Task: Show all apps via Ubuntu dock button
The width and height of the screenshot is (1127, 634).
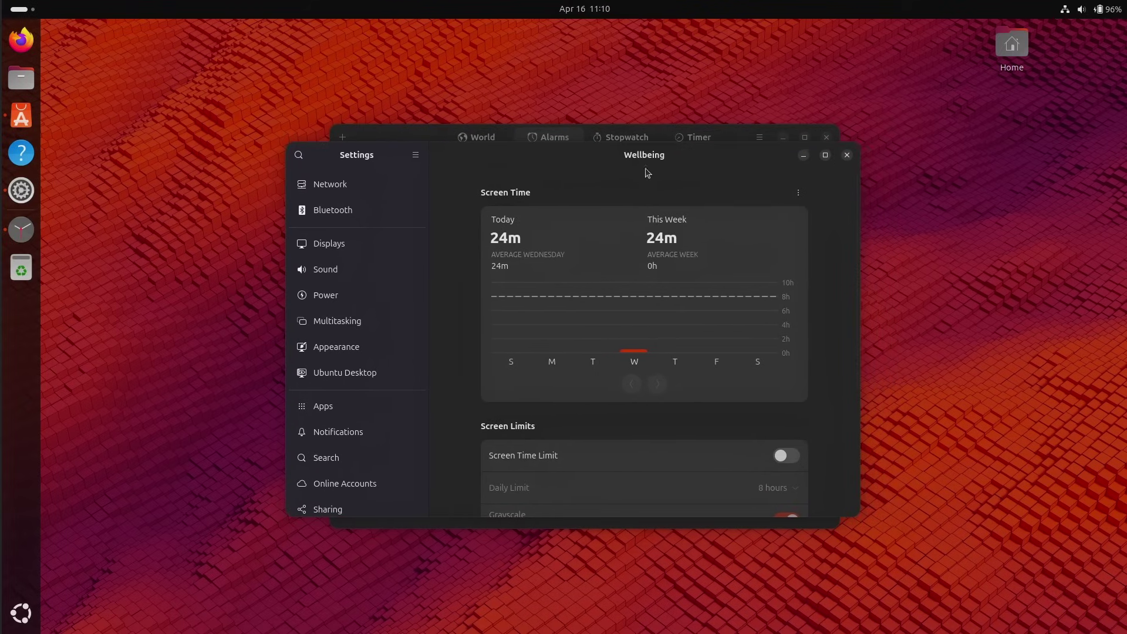Action: tap(21, 613)
